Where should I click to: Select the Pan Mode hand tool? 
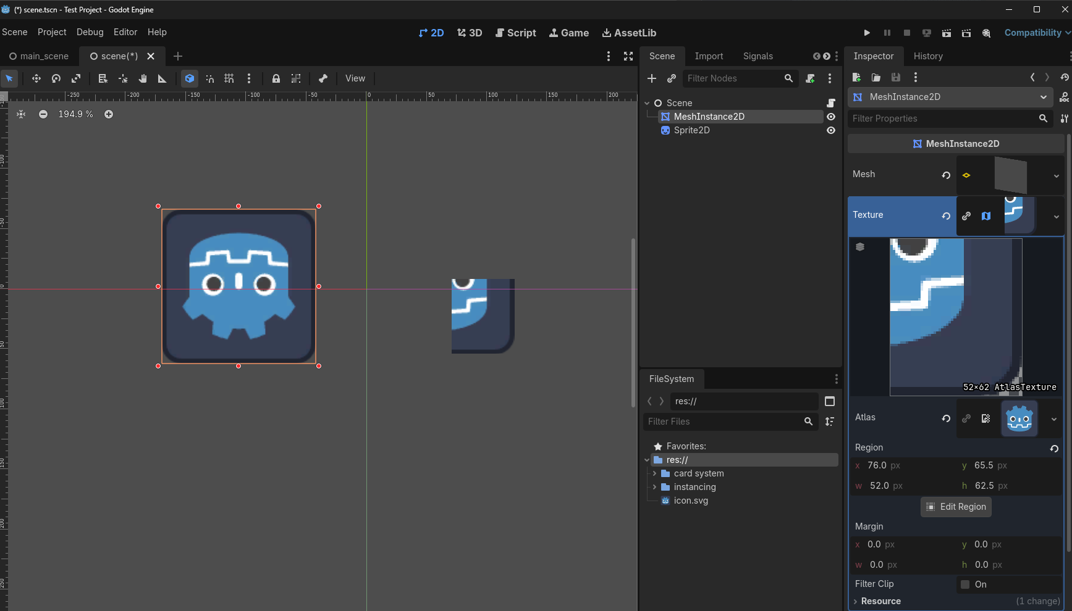coord(143,78)
